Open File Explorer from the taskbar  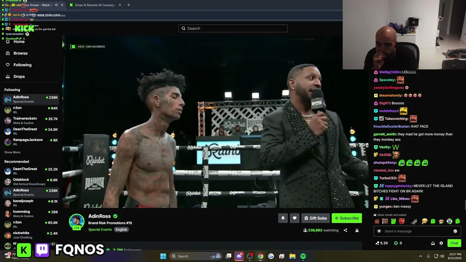pos(292,256)
